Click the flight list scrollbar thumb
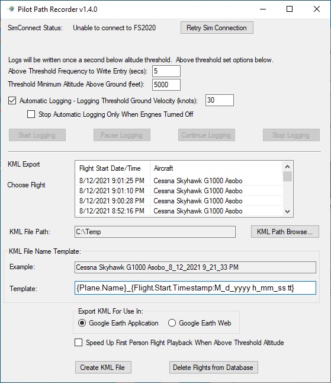This screenshot has width=331, height=383. click(x=288, y=176)
